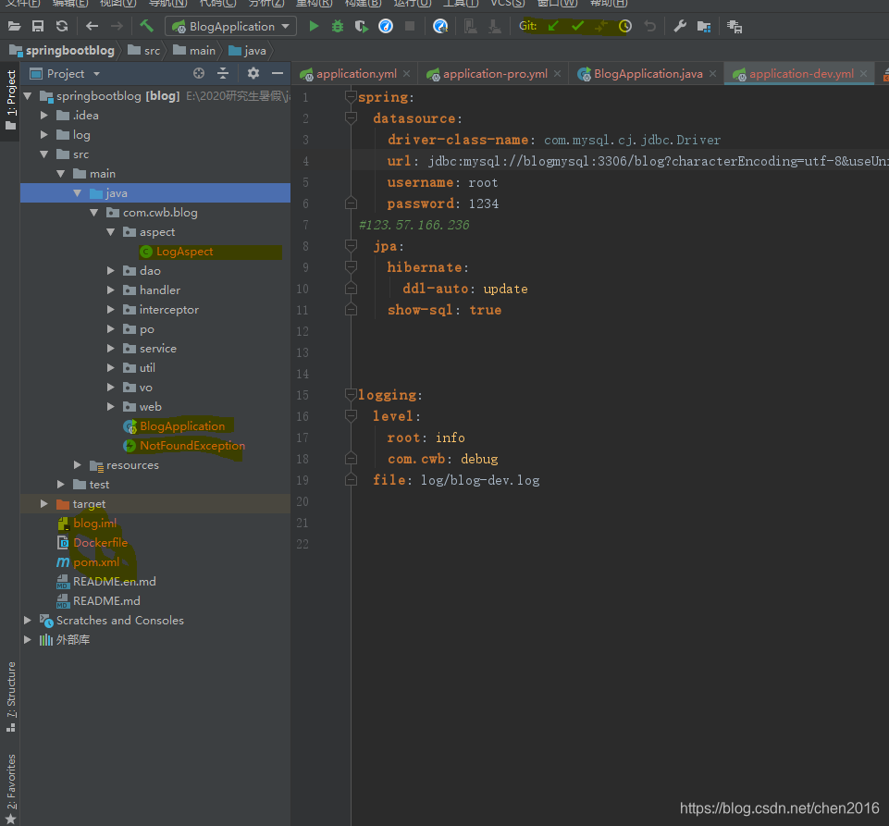Click line number 12 in gutter
This screenshot has height=826, width=889.
303,331
